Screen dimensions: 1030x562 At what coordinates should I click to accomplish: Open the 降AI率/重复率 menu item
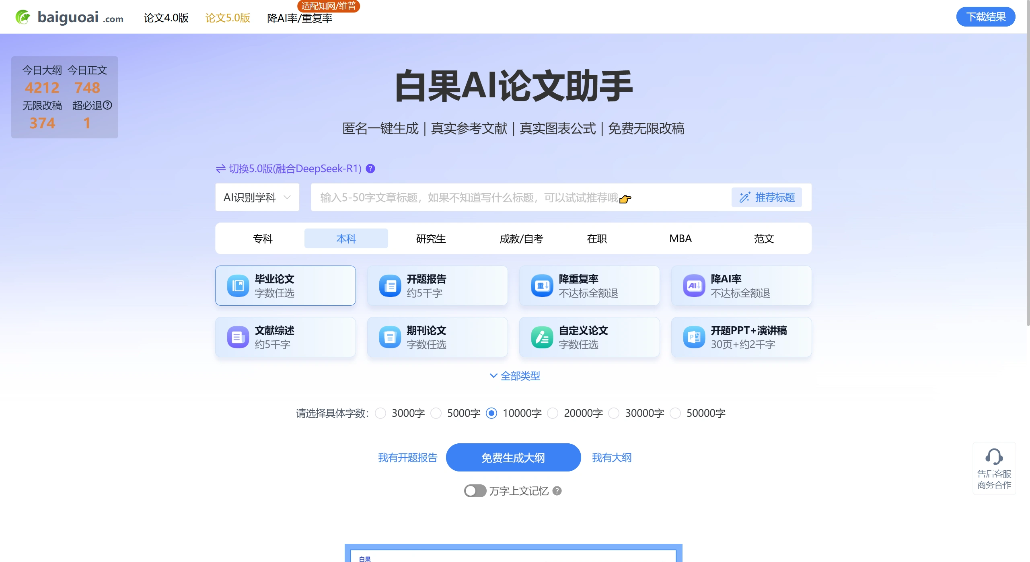pos(300,19)
